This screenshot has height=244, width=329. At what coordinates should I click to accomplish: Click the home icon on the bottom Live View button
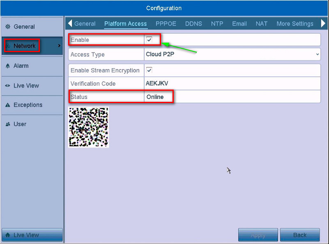pyautogui.click(x=8, y=235)
